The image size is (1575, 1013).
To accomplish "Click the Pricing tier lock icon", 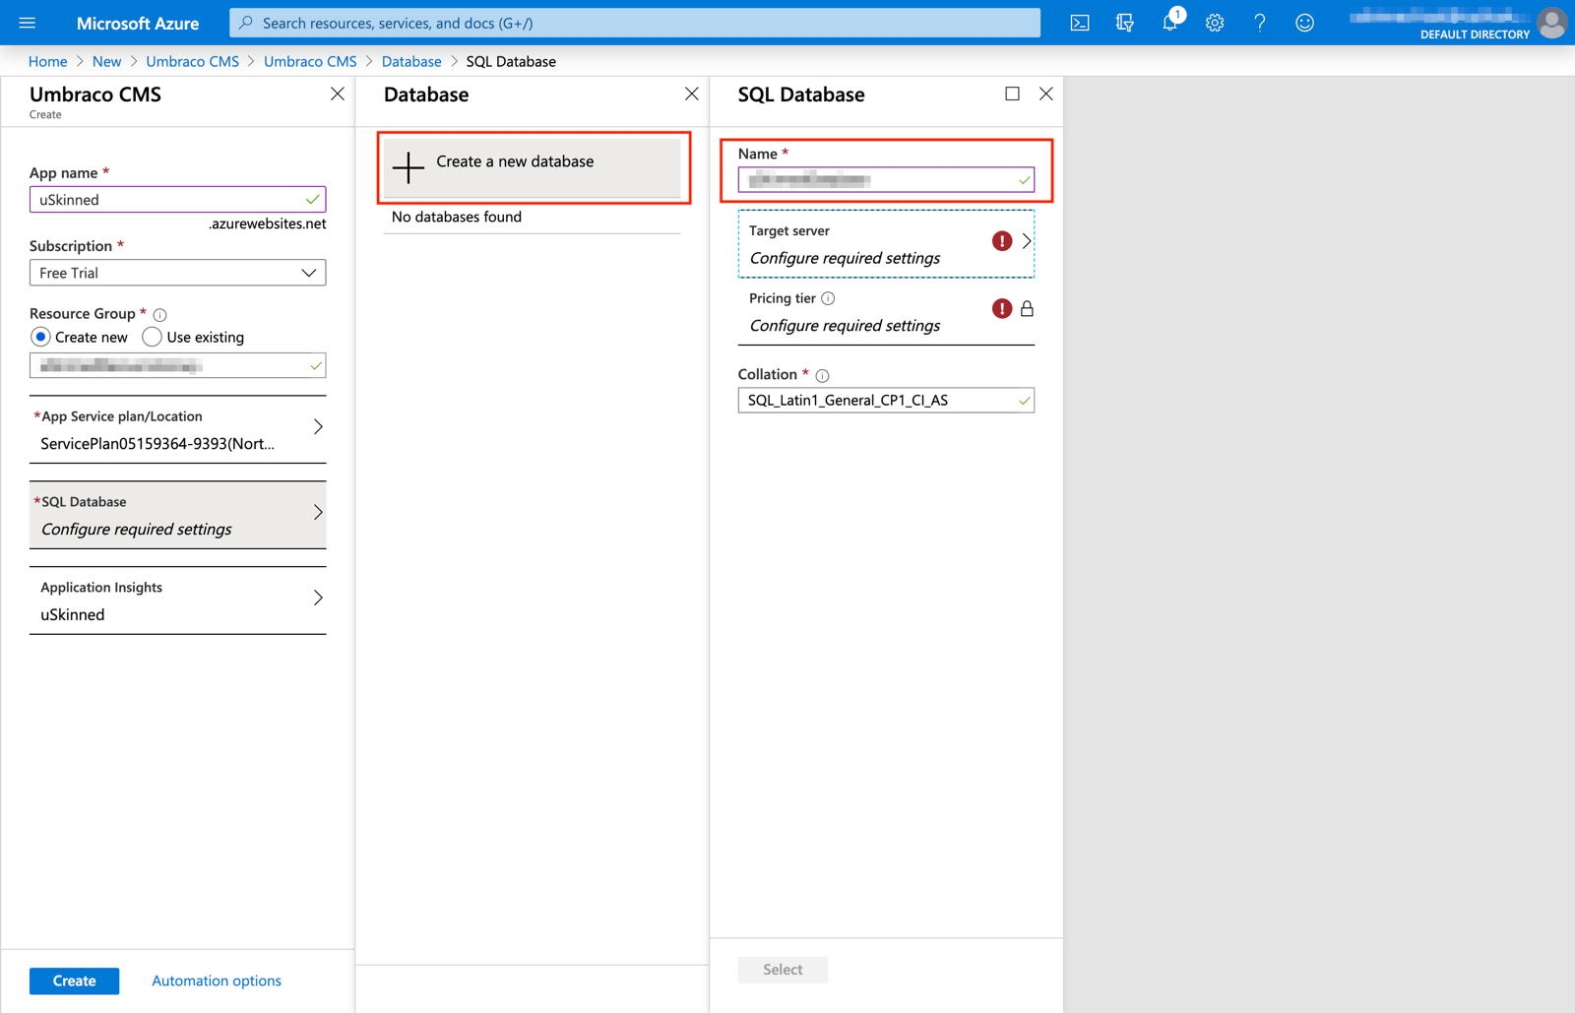I will [x=1027, y=309].
